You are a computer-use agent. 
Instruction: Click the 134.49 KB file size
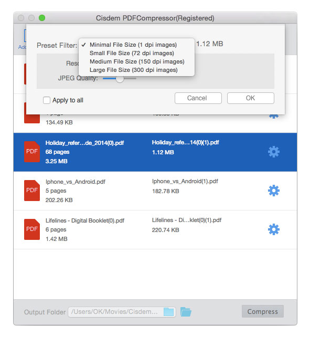point(59,122)
